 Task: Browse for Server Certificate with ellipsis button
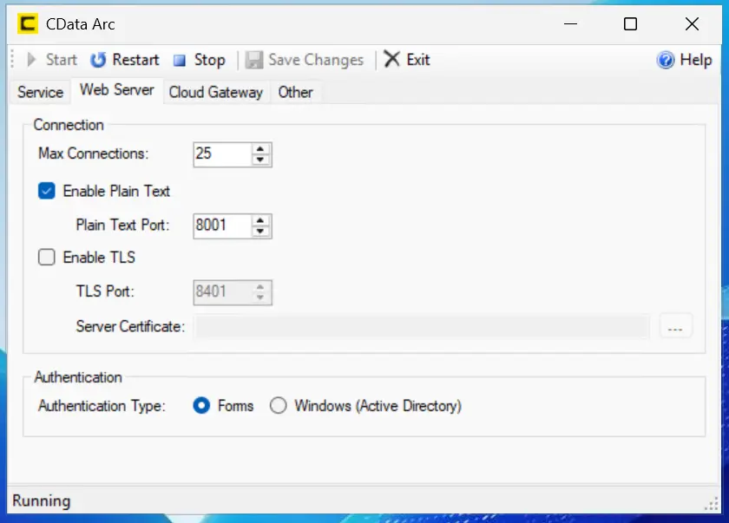675,326
